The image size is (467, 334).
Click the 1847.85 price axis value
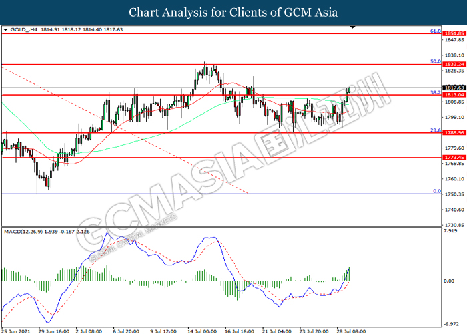point(454,40)
